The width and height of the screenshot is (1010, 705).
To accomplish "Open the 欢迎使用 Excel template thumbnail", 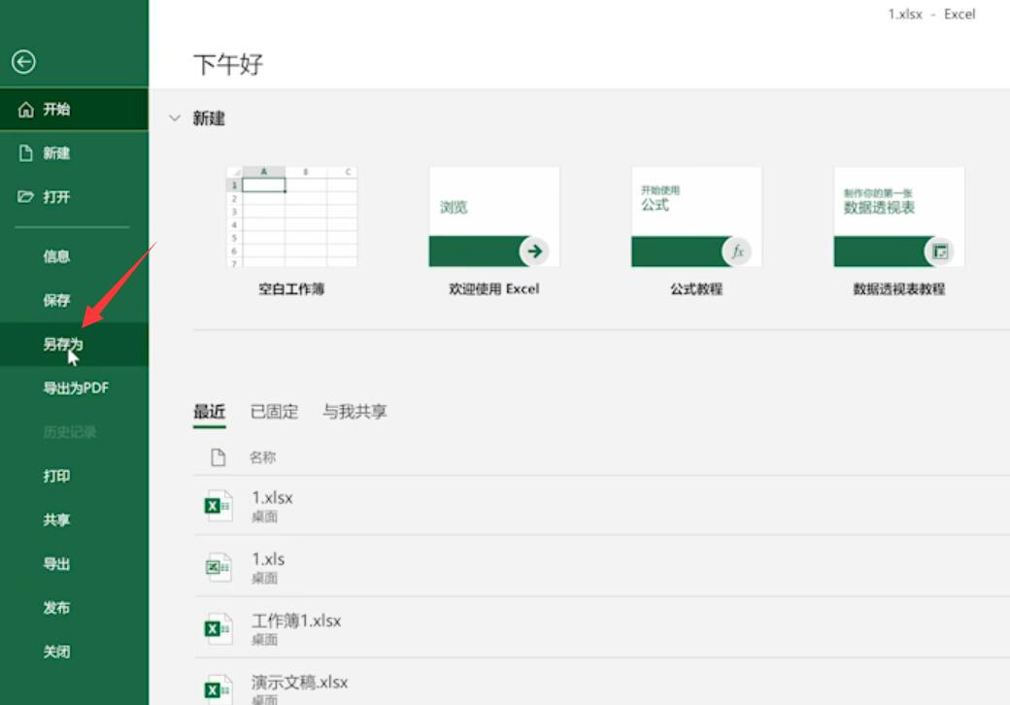I will 494,217.
